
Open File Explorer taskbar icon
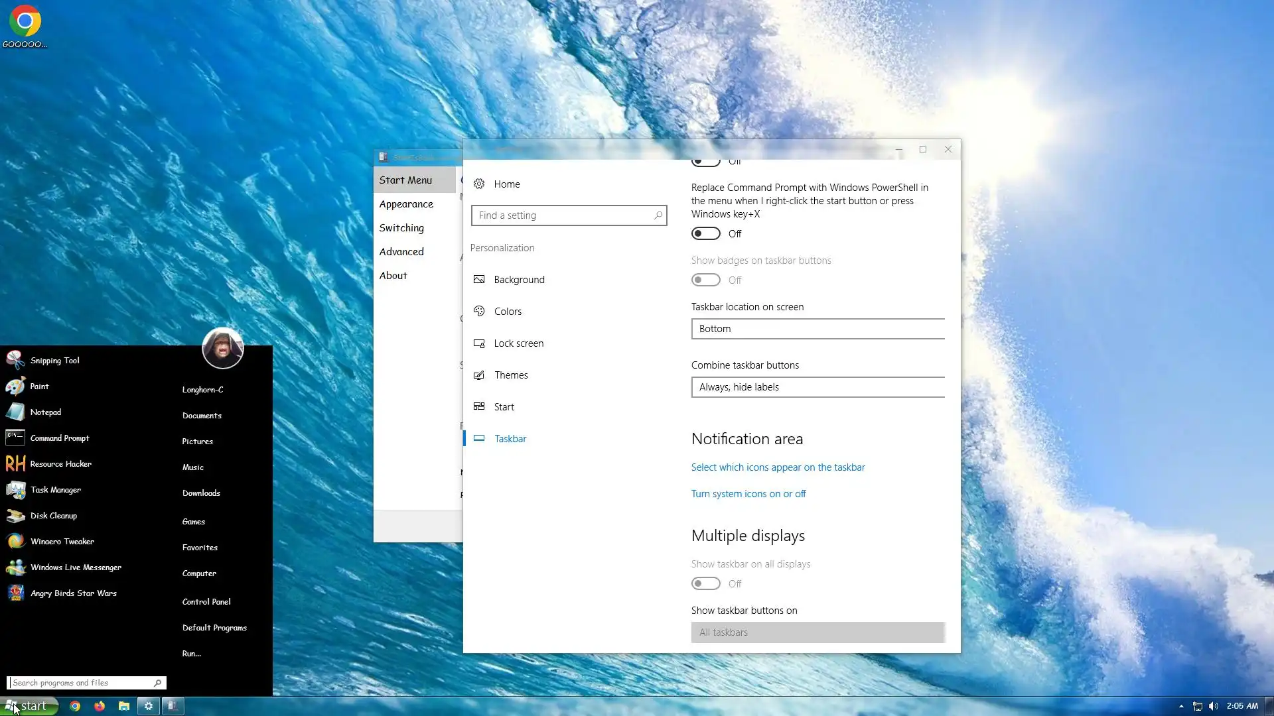[124, 706]
